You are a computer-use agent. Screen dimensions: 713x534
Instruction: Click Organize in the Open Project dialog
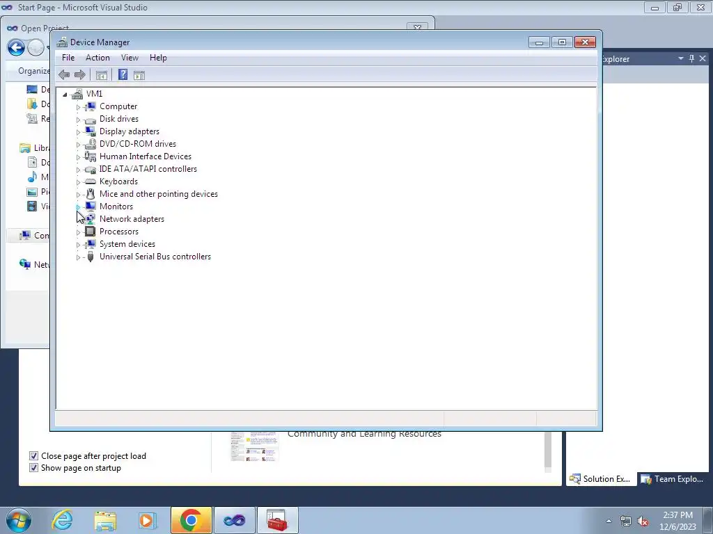[x=33, y=71]
